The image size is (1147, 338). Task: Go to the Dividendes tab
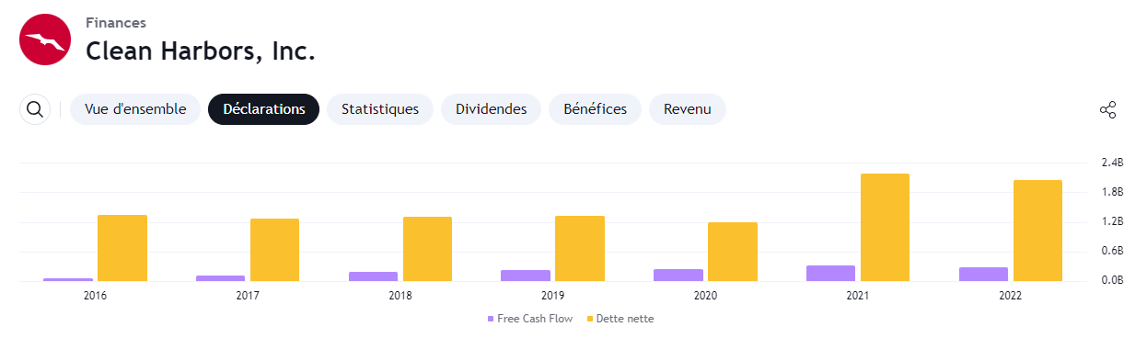492,109
